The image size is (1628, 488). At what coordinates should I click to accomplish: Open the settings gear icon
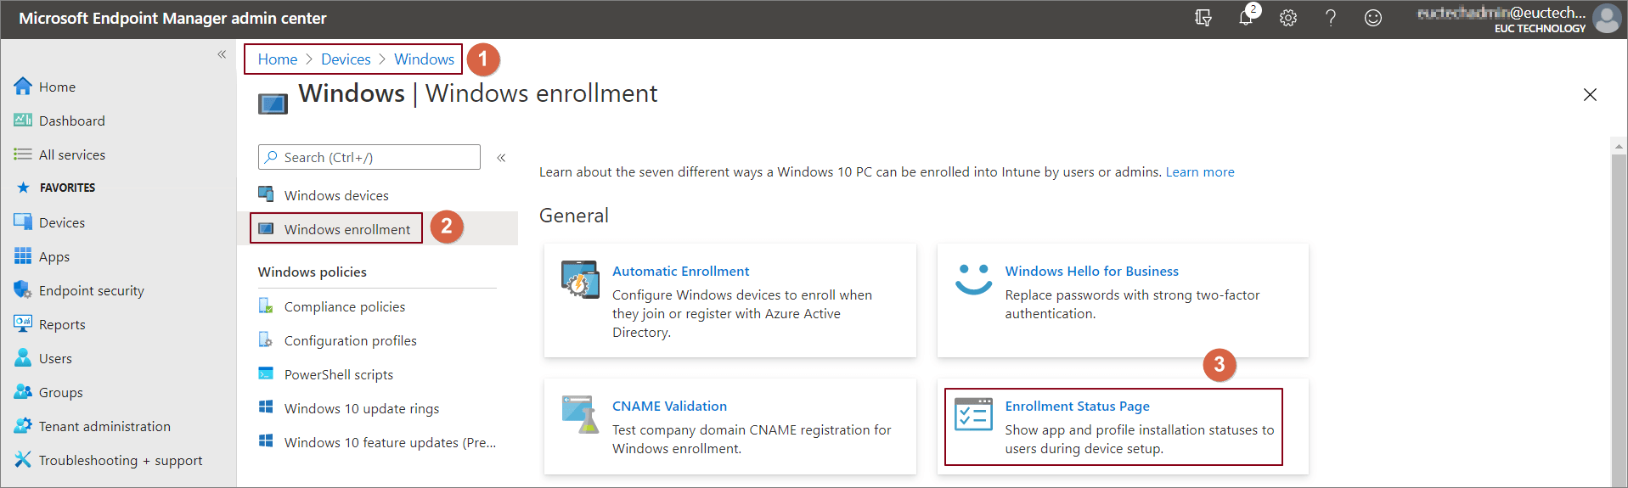coord(1288,18)
